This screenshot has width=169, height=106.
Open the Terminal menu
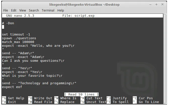(48, 10)
